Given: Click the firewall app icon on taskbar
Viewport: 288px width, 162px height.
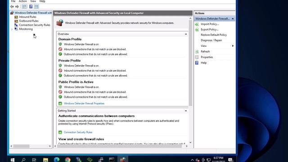Looking at the screenshot, I should click(x=123, y=160).
